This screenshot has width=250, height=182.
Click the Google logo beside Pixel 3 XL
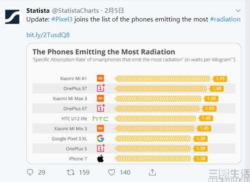coord(100,138)
